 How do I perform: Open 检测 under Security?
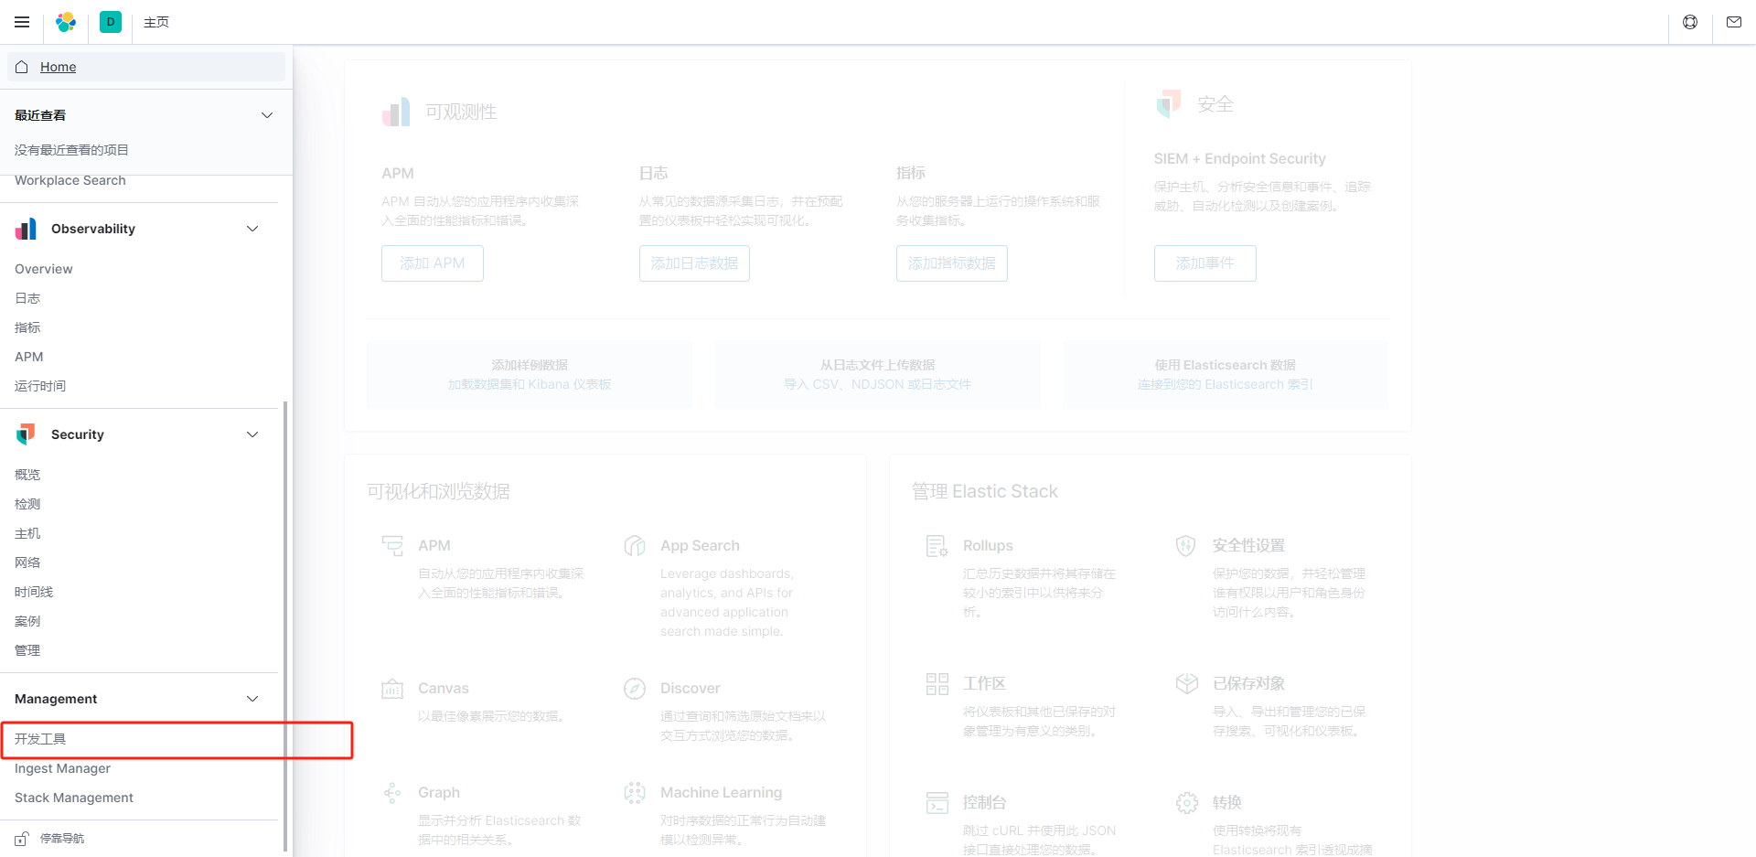27,504
